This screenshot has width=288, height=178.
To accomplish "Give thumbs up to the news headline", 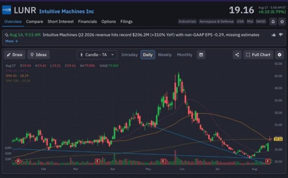I will pyautogui.click(x=274, y=35).
